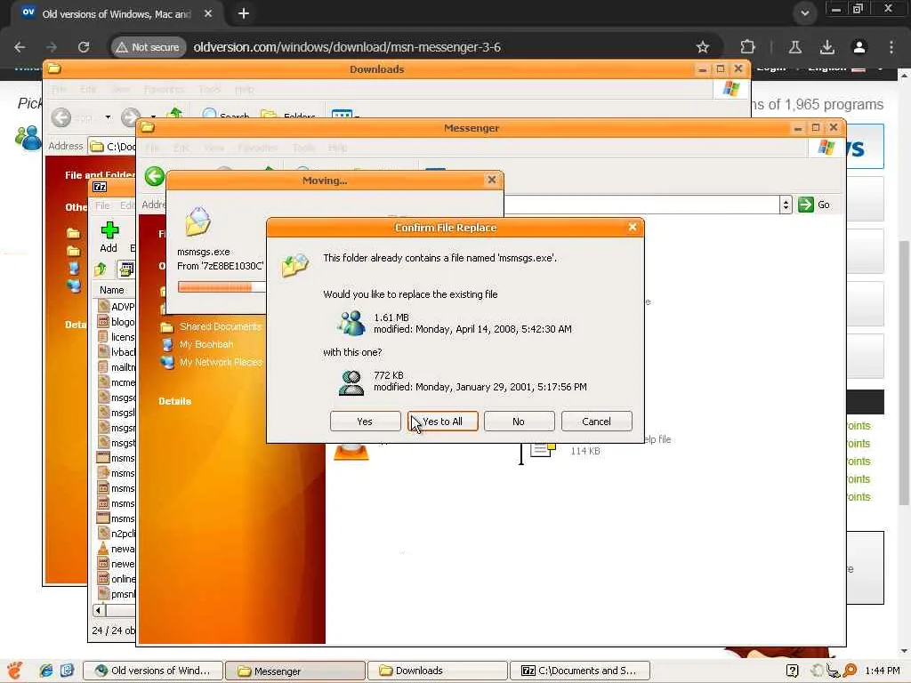Click the file-replace folder icon in dialog
The width and height of the screenshot is (911, 683).
(295, 265)
